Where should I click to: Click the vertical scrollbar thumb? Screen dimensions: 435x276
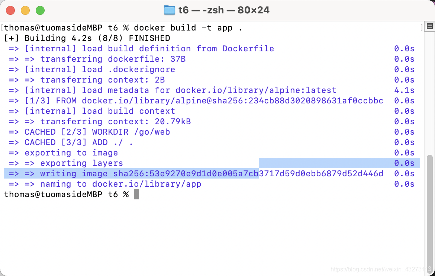430,213
